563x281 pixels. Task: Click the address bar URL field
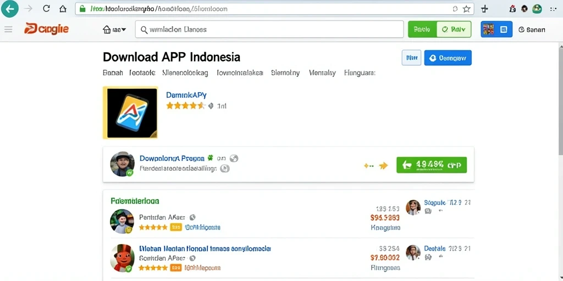[274, 9]
